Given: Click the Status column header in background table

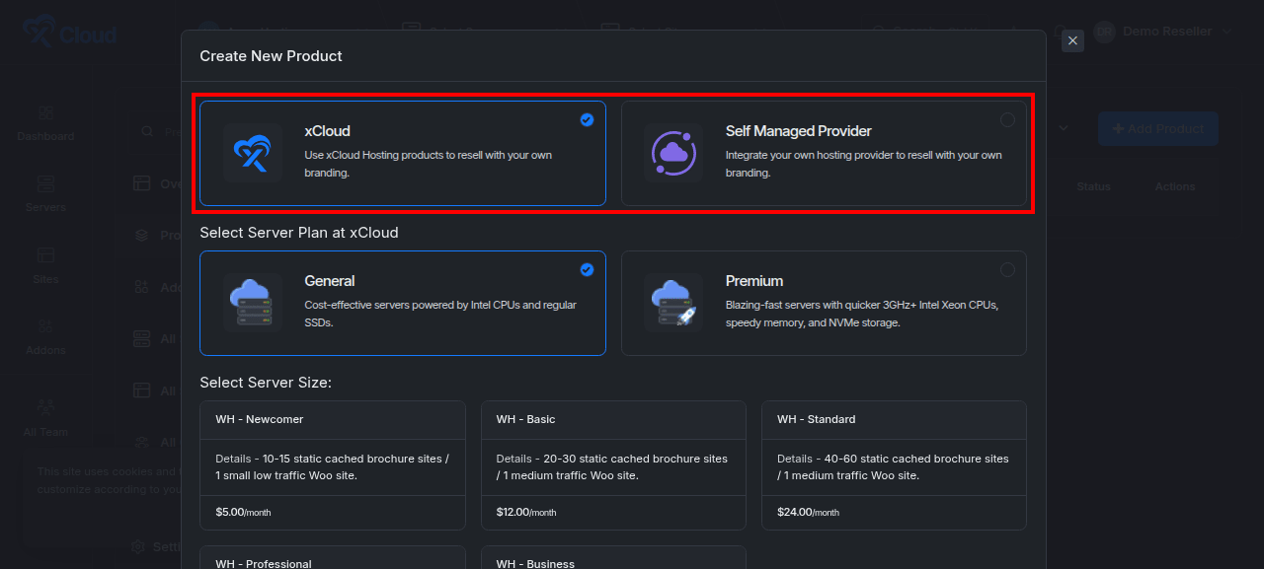Looking at the screenshot, I should (1093, 186).
